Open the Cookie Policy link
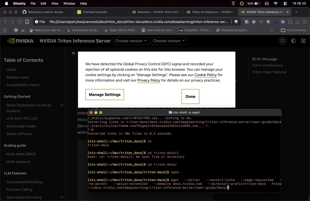Viewport: 310px width, 201px height. pos(206,75)
